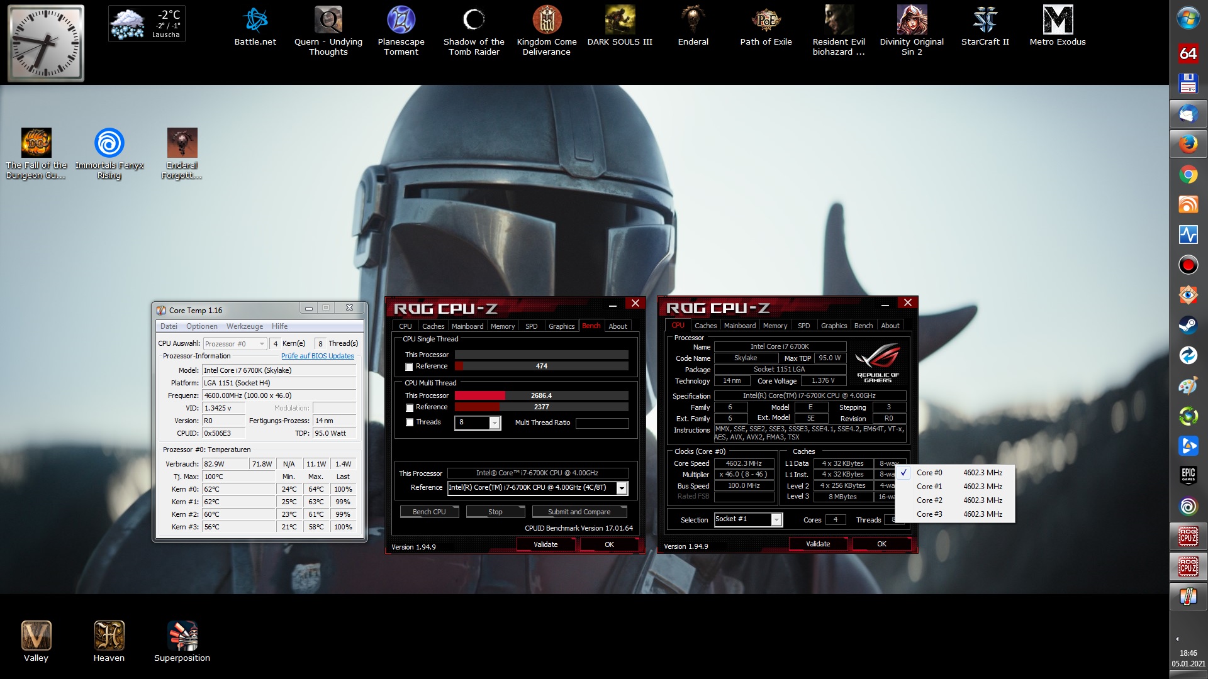This screenshot has height=679, width=1208.
Task: Open the Reference processor dropdown
Action: click(622, 488)
